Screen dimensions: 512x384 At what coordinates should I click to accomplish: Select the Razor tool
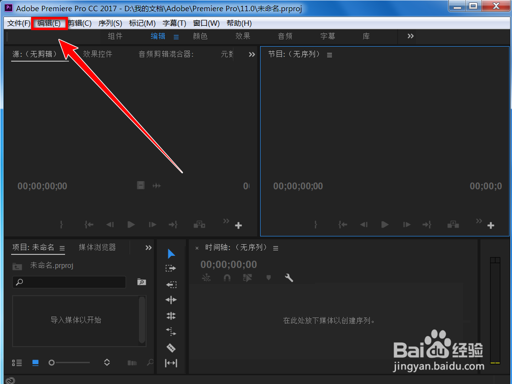pos(171,348)
